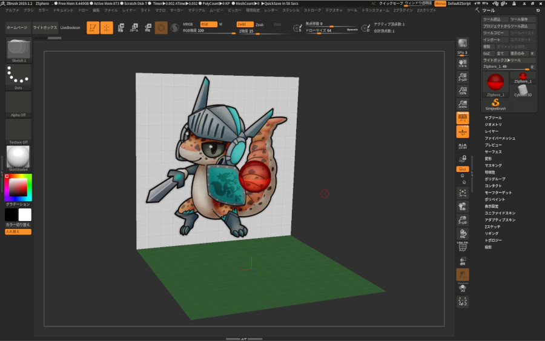Toggle the Floor grid button
The height and width of the screenshot is (341, 545).
tap(463, 132)
